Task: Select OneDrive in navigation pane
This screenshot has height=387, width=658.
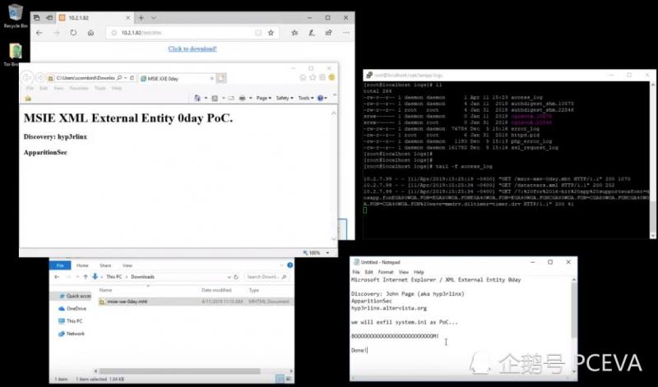Action: pyautogui.click(x=72, y=309)
